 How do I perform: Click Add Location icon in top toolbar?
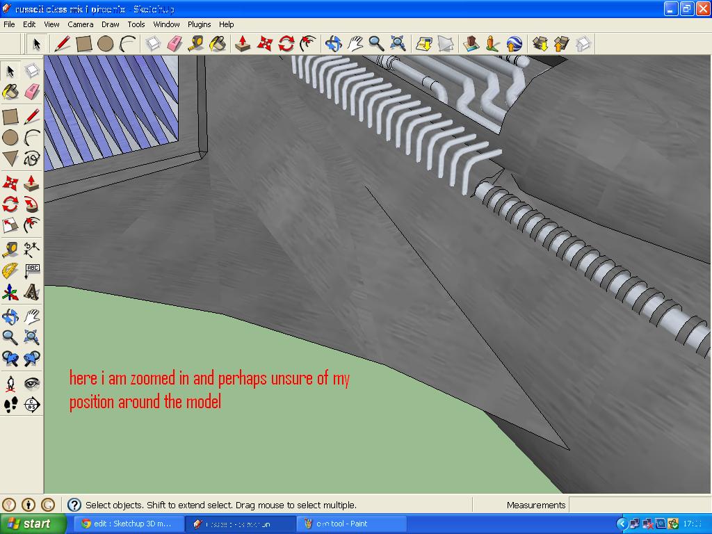point(423,44)
